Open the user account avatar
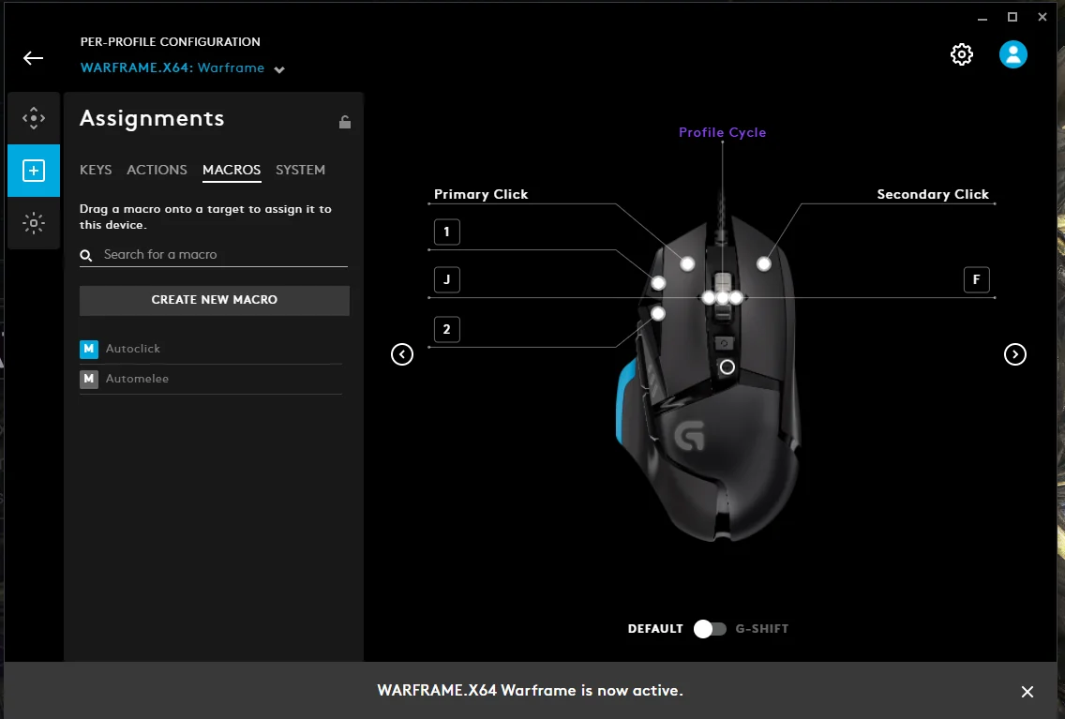Image resolution: width=1065 pixels, height=719 pixels. 1012,54
